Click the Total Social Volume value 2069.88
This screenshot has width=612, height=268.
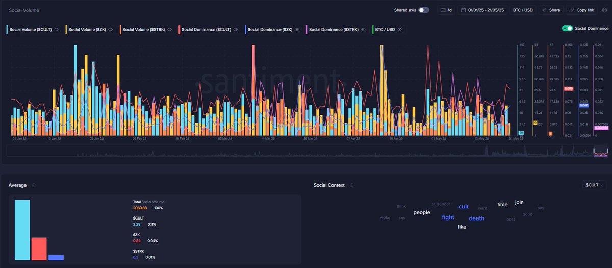click(140, 208)
